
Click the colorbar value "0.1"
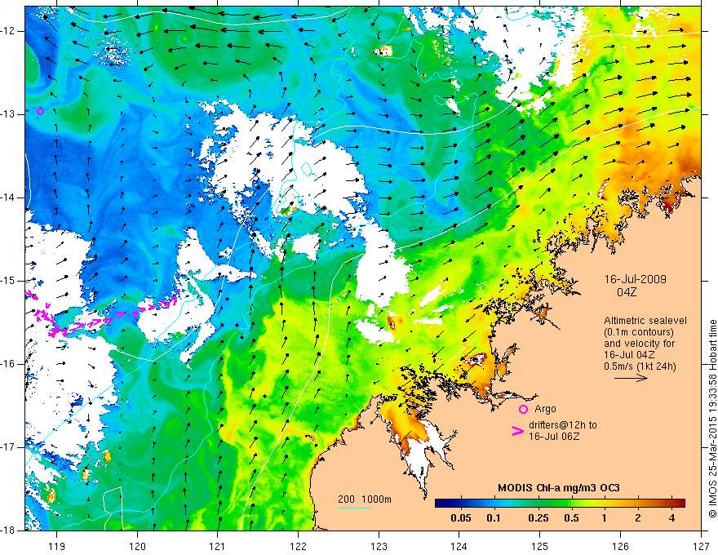click(x=493, y=518)
